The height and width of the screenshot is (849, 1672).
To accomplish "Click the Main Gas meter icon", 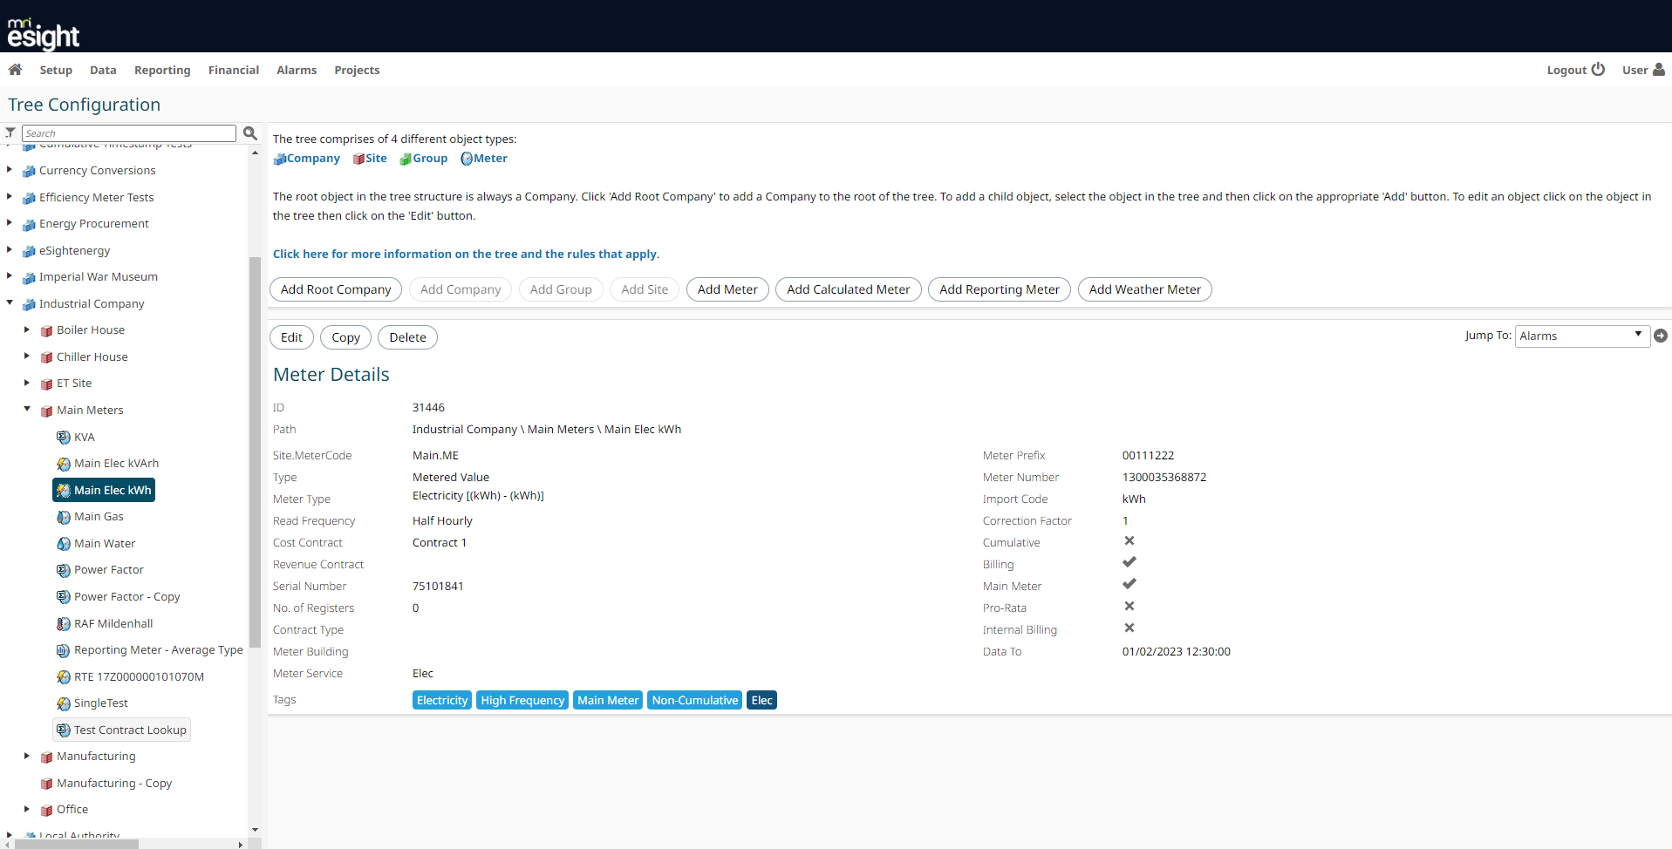I will pos(64,517).
